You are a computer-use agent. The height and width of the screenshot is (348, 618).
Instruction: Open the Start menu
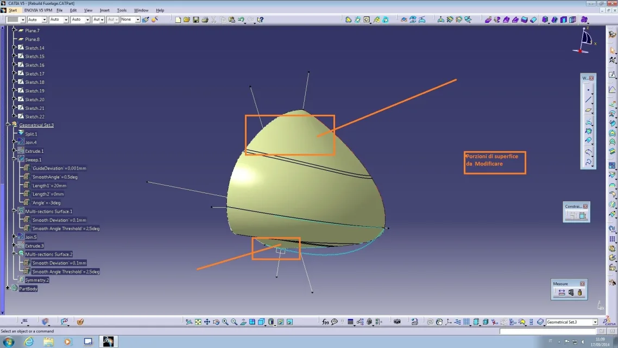tap(13, 10)
